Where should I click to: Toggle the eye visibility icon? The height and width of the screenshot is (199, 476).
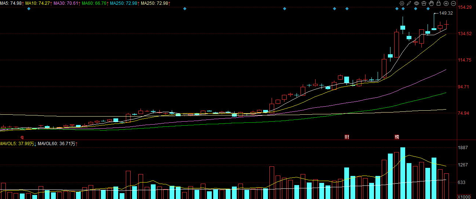tap(416, 3)
